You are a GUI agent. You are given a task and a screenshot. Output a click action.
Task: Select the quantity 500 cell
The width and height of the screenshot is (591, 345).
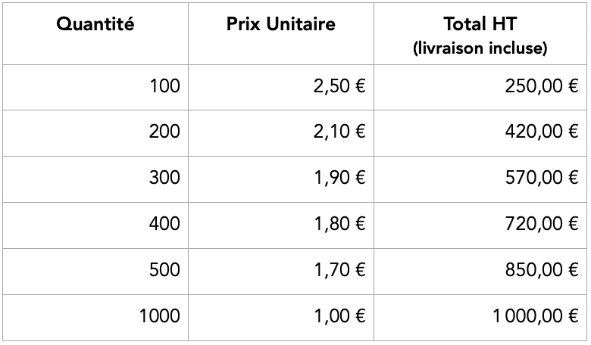(165, 270)
